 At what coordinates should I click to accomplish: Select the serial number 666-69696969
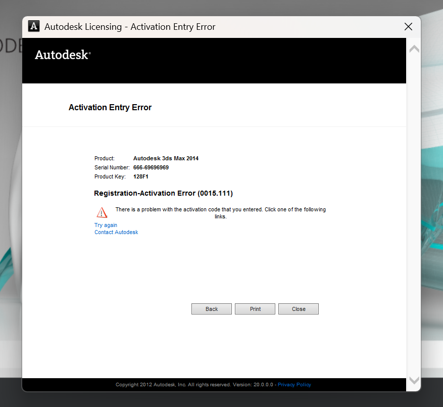(151, 167)
